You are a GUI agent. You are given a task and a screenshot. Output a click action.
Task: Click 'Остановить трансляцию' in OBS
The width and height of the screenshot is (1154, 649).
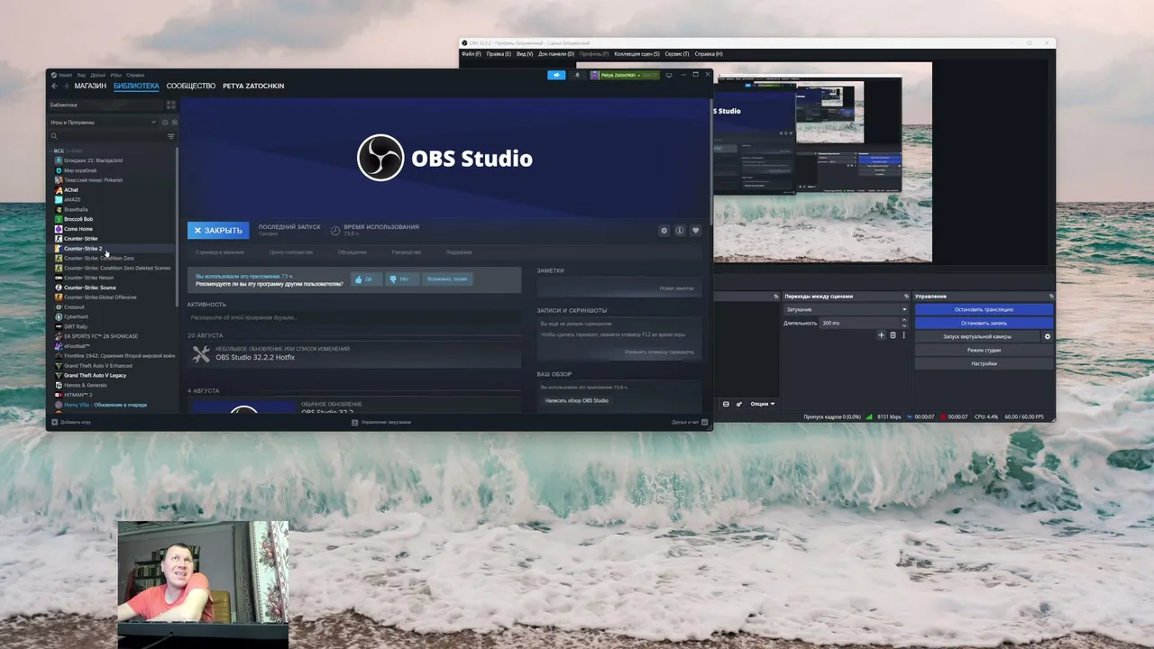[x=984, y=309]
